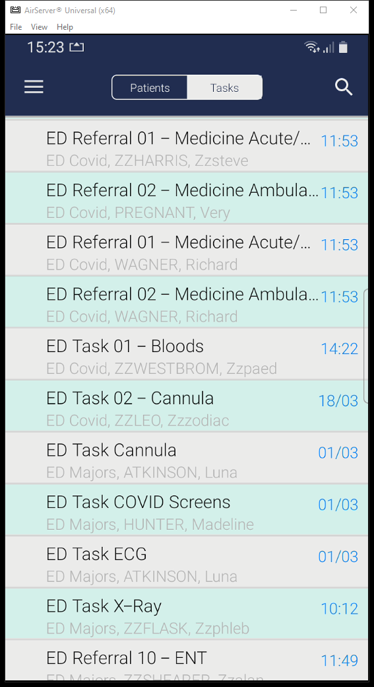Open the View menu
The width and height of the screenshot is (374, 687).
pos(39,26)
